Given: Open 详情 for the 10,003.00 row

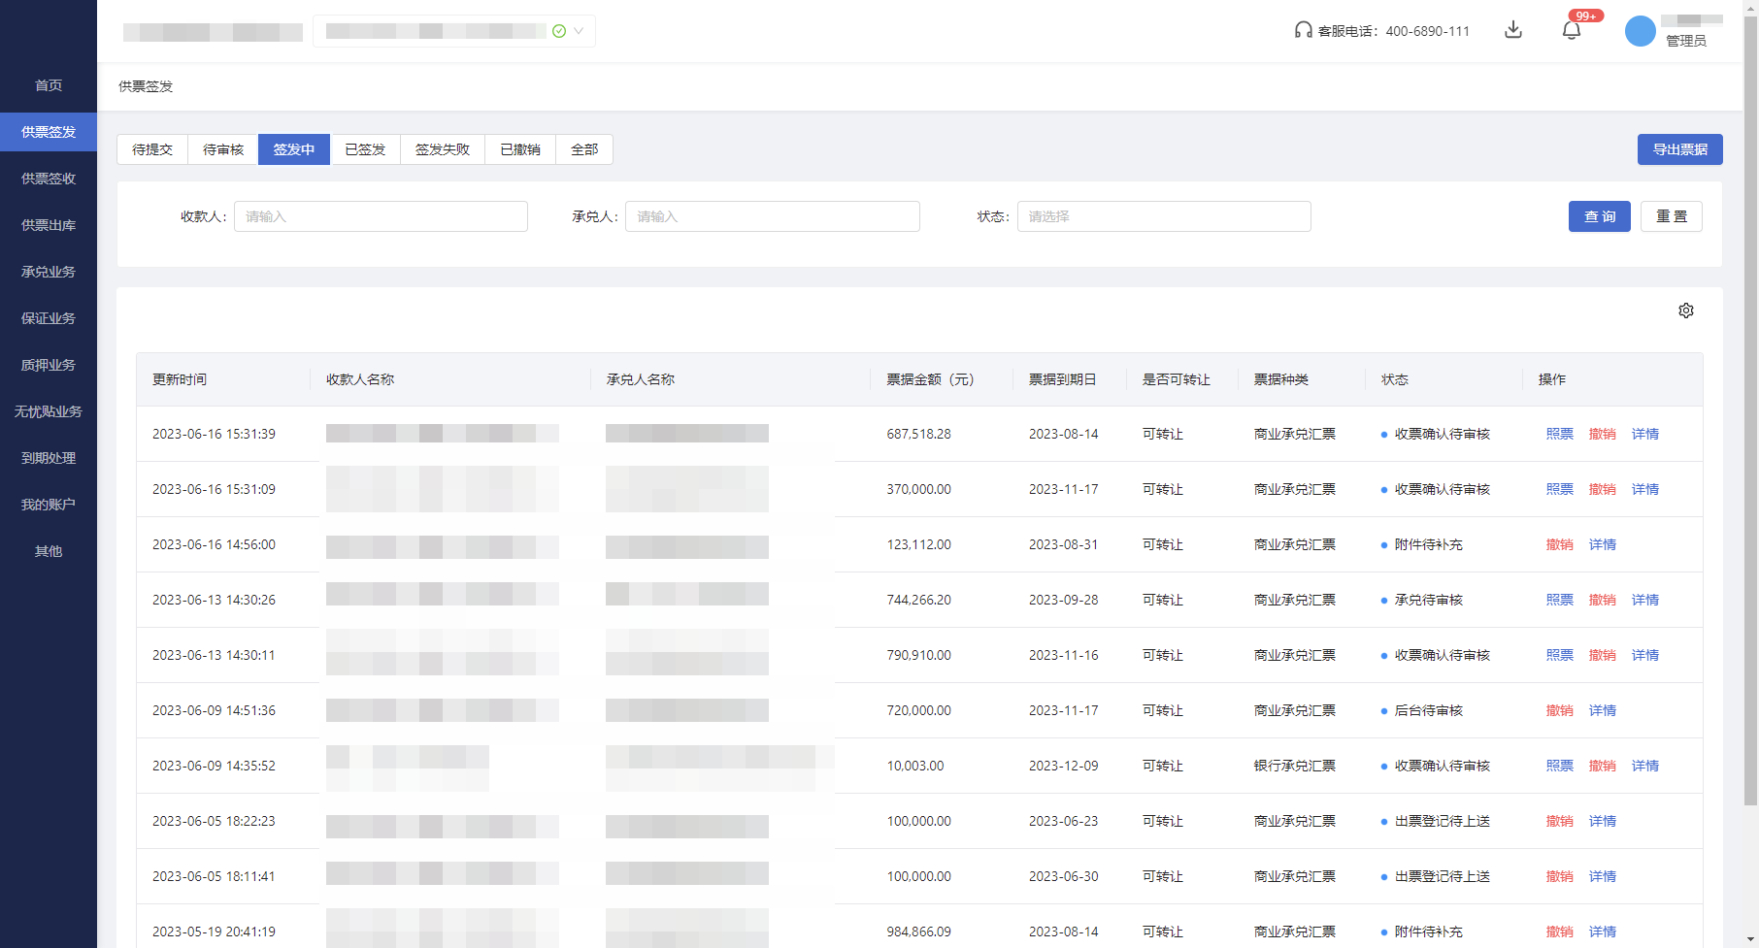Looking at the screenshot, I should pyautogui.click(x=1645, y=766).
